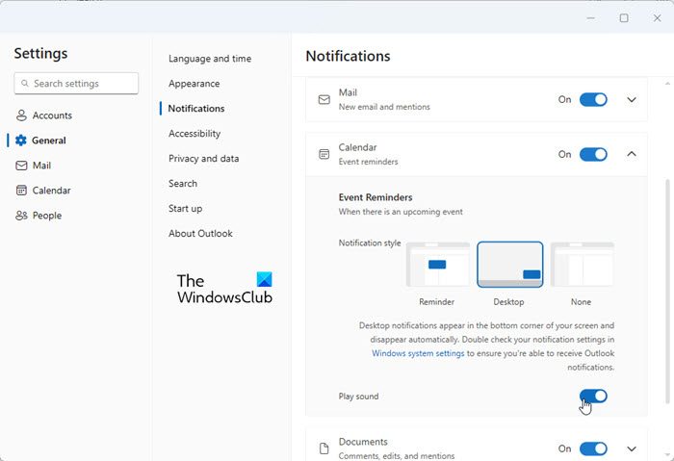Click the Accounts person icon

21,115
